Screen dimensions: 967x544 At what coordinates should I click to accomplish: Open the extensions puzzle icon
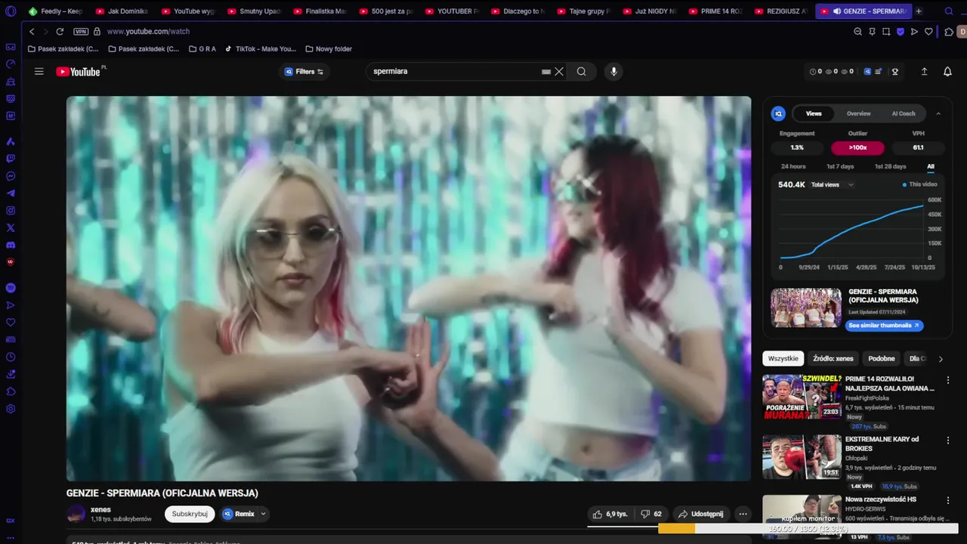pos(950,32)
